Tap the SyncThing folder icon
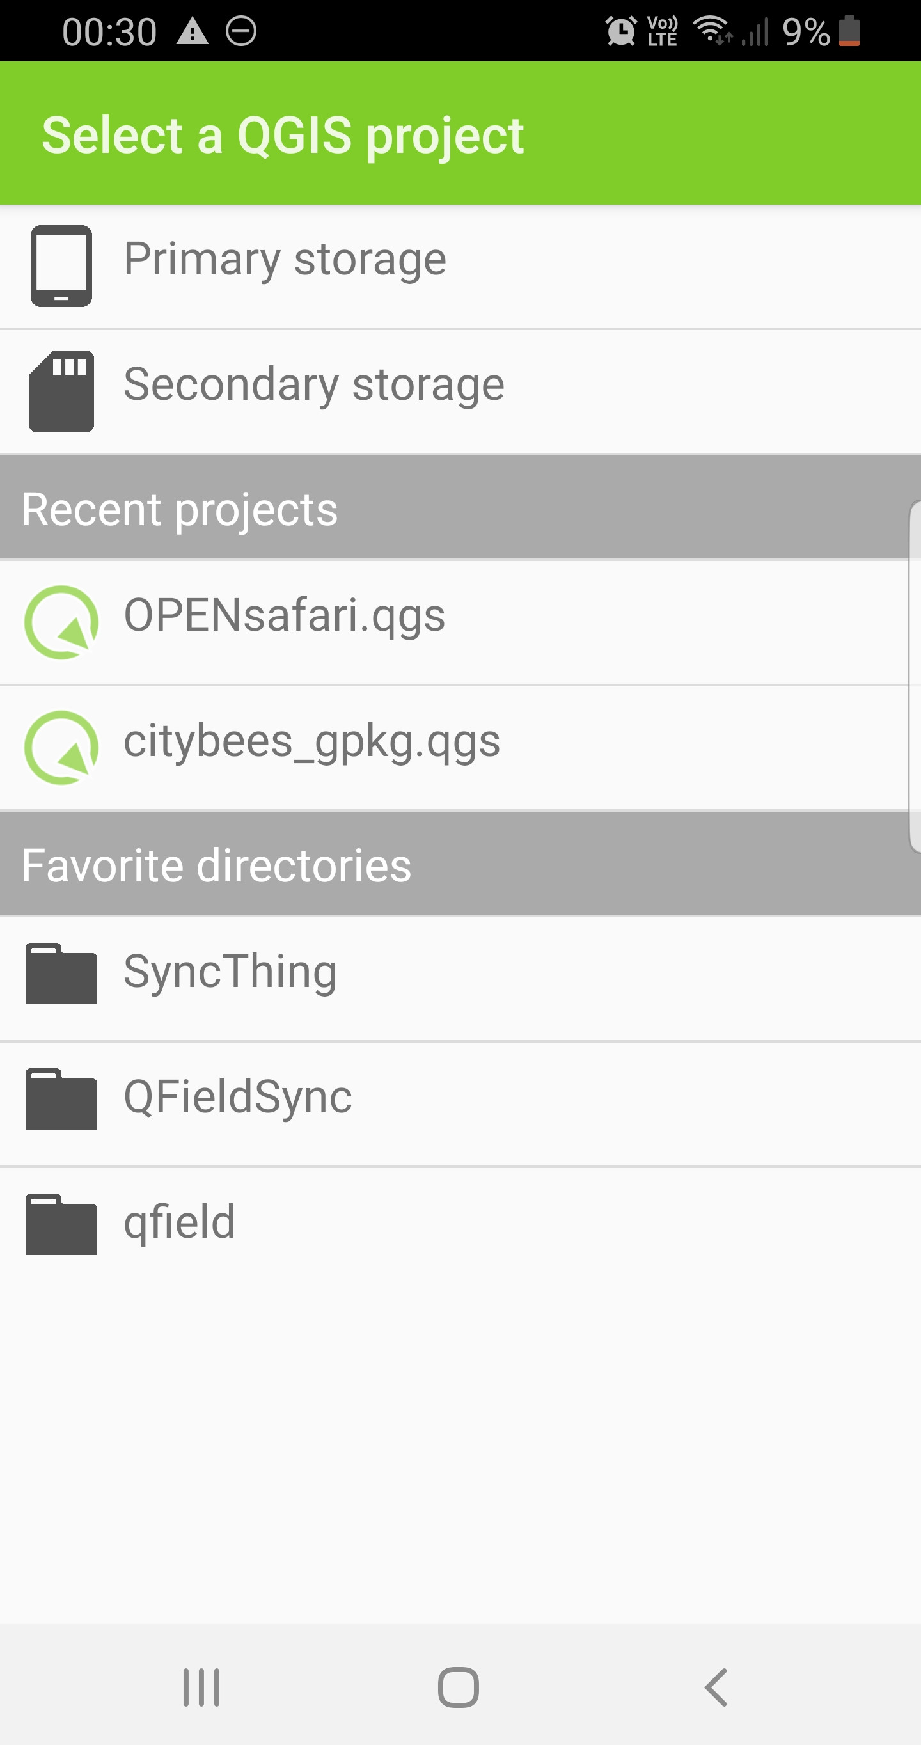The image size is (921, 1745). coord(61,974)
